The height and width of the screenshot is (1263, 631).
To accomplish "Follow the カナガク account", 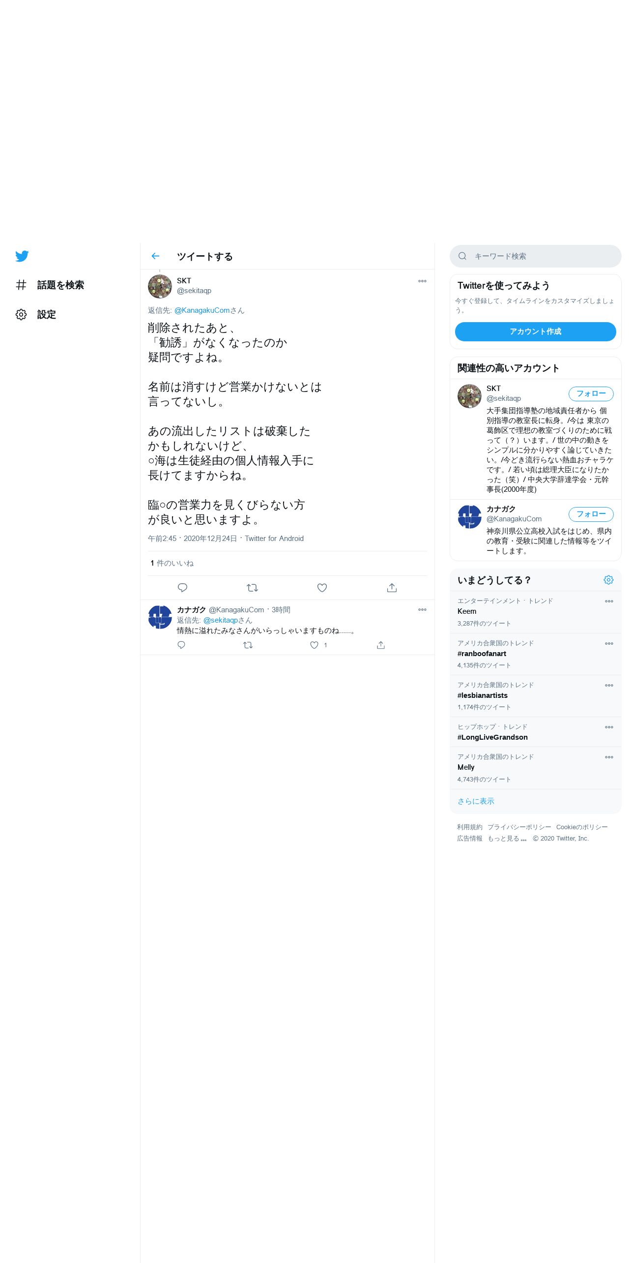I will click(591, 514).
